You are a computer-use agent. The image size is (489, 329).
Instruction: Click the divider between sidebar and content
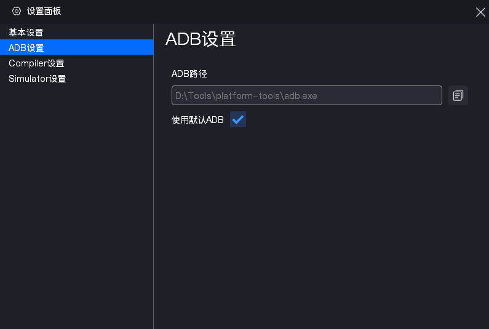[x=153, y=184]
